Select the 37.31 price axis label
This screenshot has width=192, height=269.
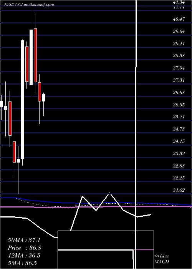179,80
